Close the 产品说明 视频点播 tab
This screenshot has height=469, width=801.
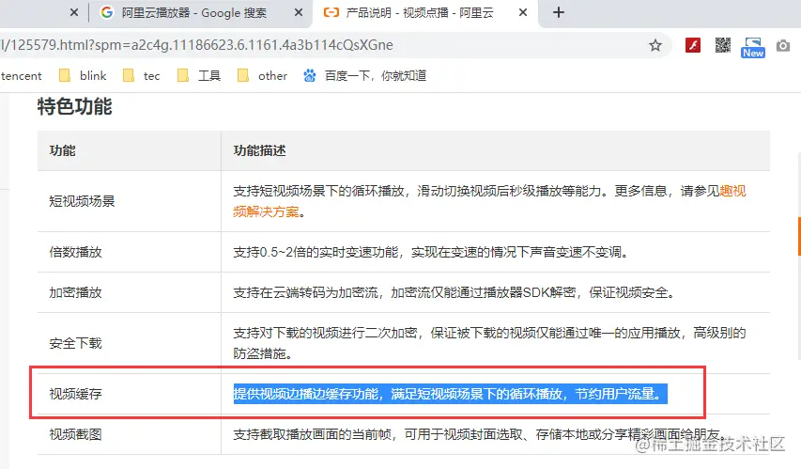pos(523,13)
